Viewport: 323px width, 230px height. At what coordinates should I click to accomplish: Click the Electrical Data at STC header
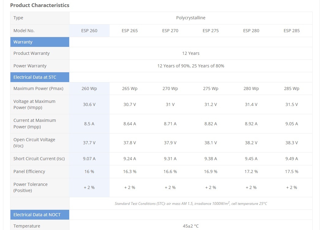point(35,77)
